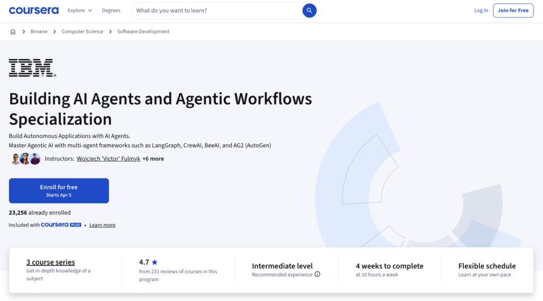Click the first instructor avatar

coord(15,159)
